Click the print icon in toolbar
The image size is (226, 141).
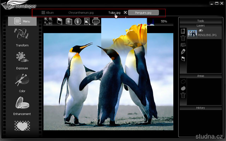click(96, 22)
